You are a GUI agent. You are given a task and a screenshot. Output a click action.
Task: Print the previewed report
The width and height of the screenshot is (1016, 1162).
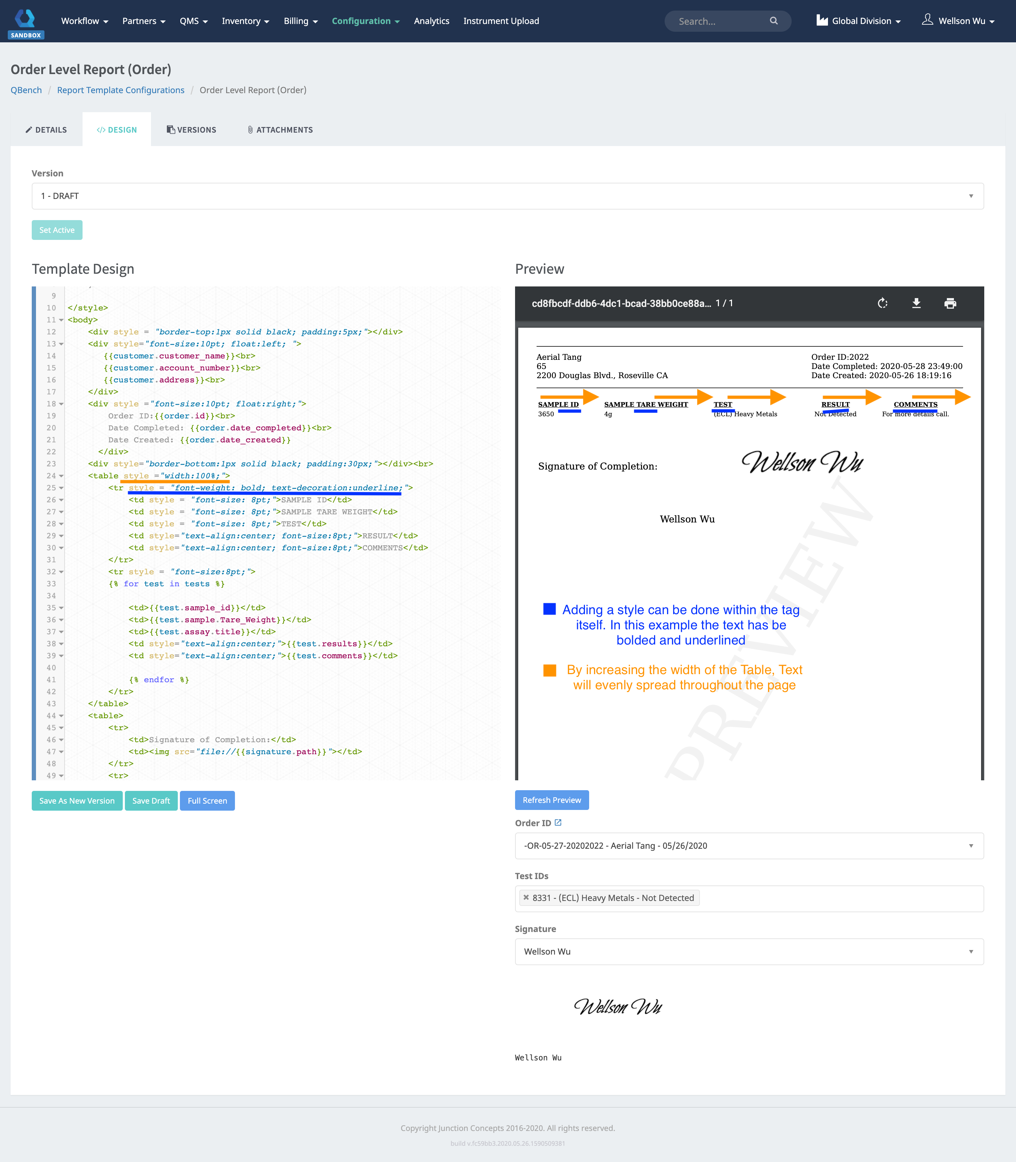coord(950,303)
